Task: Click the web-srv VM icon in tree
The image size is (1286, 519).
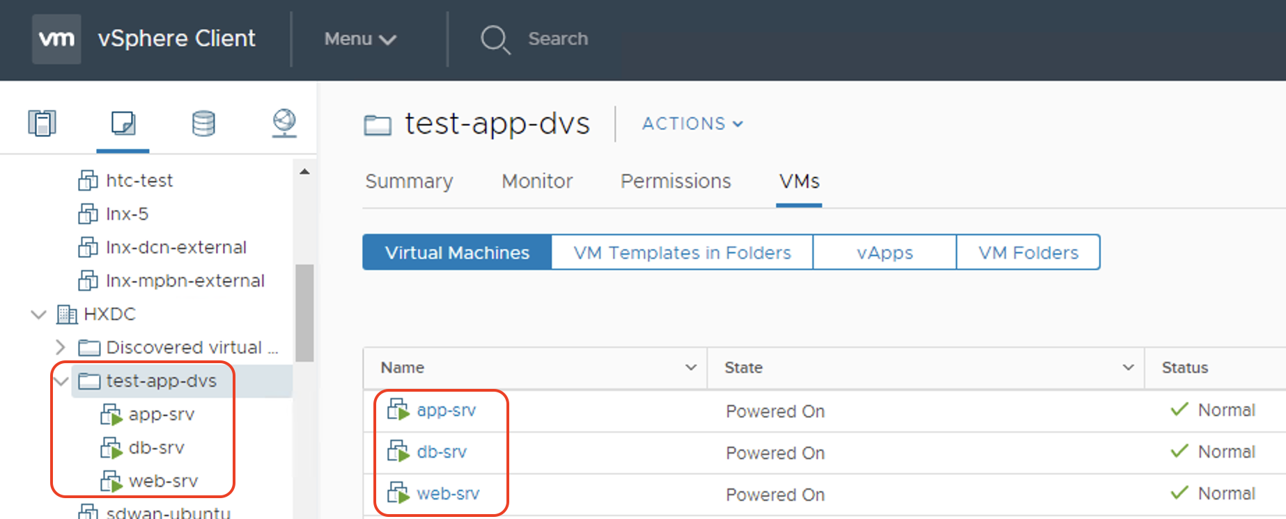Action: pyautogui.click(x=111, y=481)
